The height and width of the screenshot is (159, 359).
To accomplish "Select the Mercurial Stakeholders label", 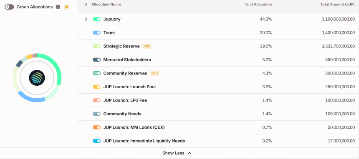I will [x=127, y=60].
